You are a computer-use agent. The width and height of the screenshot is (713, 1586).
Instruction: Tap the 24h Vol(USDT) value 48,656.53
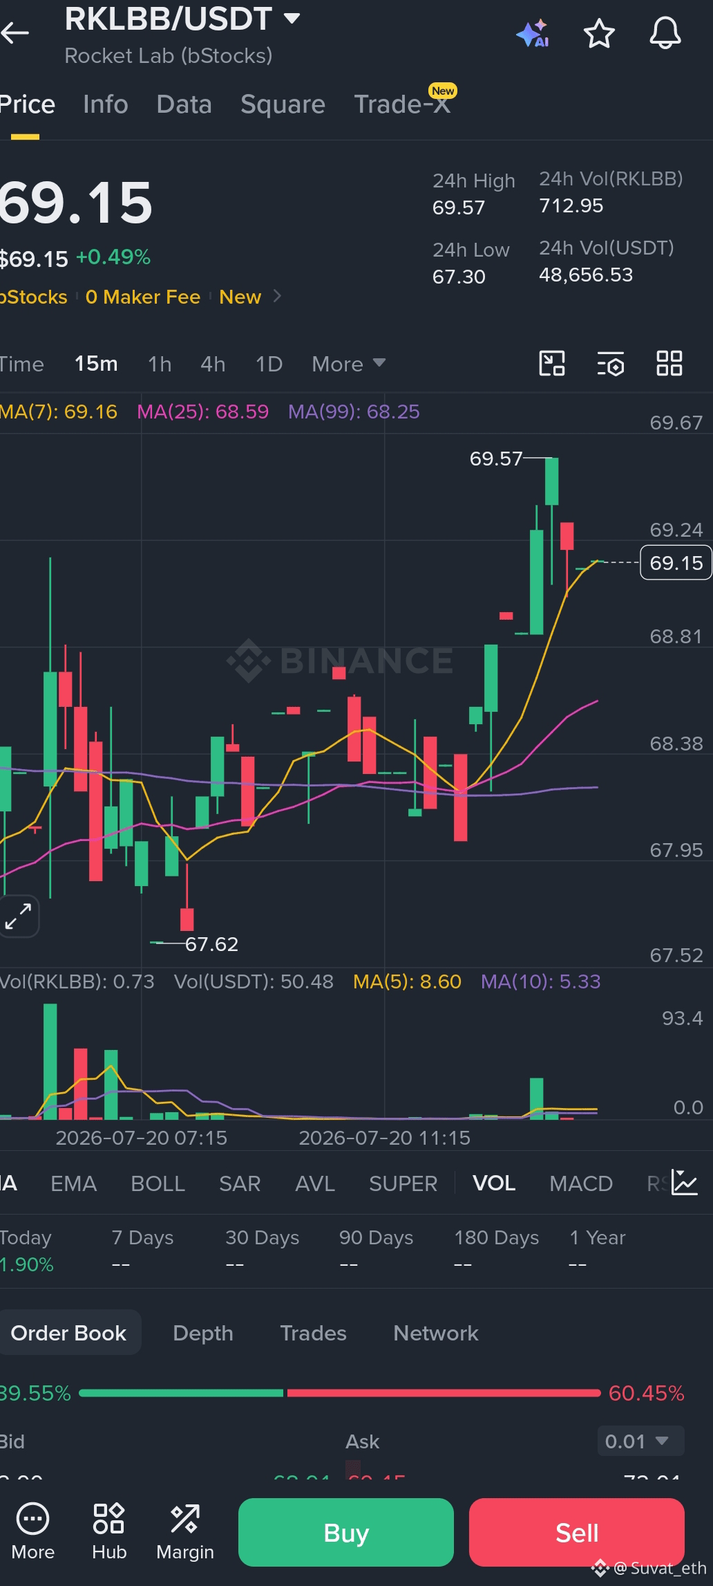[x=586, y=275]
